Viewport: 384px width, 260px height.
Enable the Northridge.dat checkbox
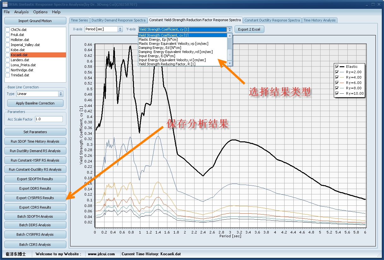coord(8,70)
